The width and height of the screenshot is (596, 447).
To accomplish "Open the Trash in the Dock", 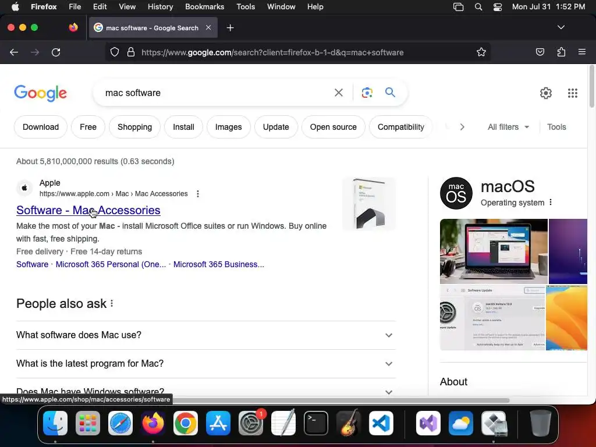I will (541, 423).
